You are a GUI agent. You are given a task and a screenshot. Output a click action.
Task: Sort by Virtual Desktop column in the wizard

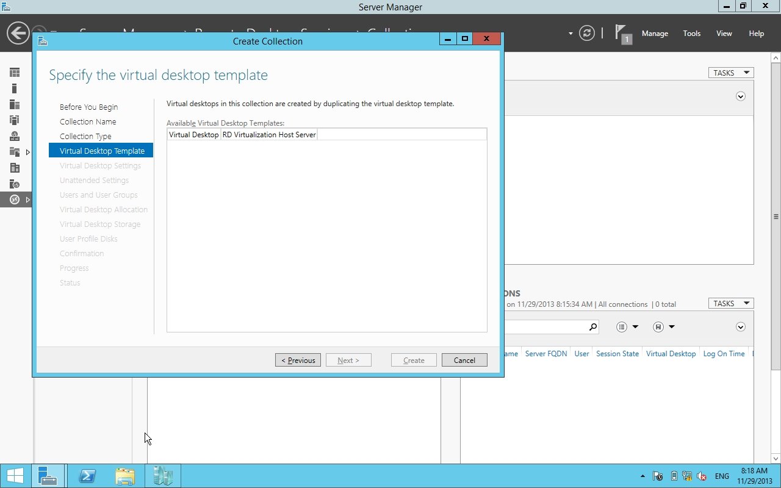coord(193,134)
